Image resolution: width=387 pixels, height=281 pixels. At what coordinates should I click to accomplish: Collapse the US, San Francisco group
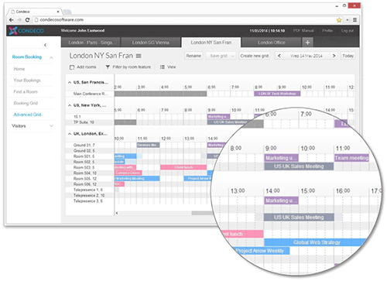(70, 83)
